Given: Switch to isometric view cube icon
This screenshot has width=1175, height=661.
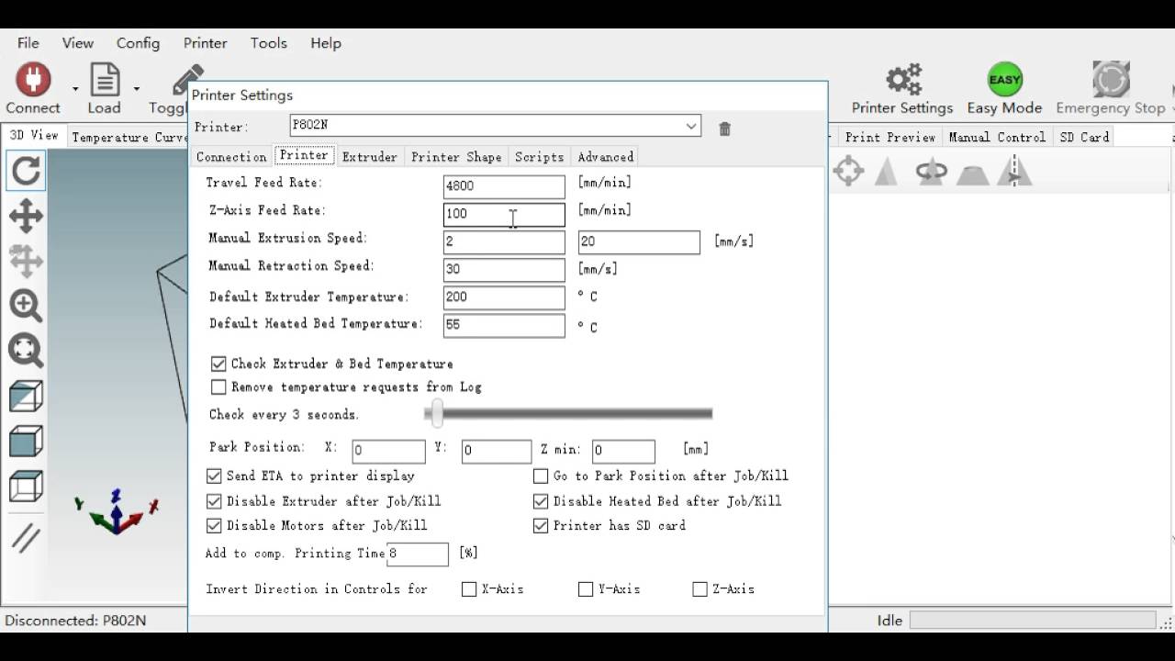Looking at the screenshot, I should coord(26,397).
